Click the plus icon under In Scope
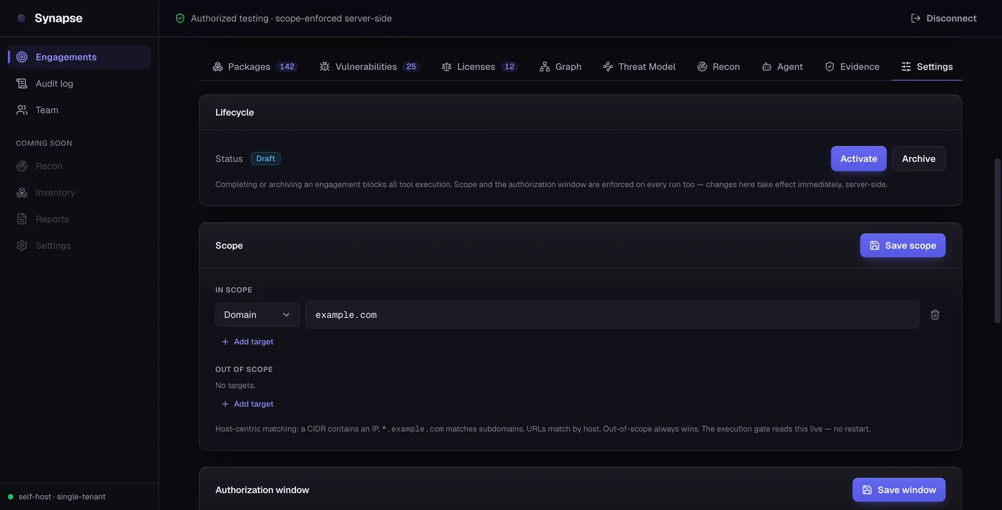This screenshot has height=510, width=1002. click(225, 342)
